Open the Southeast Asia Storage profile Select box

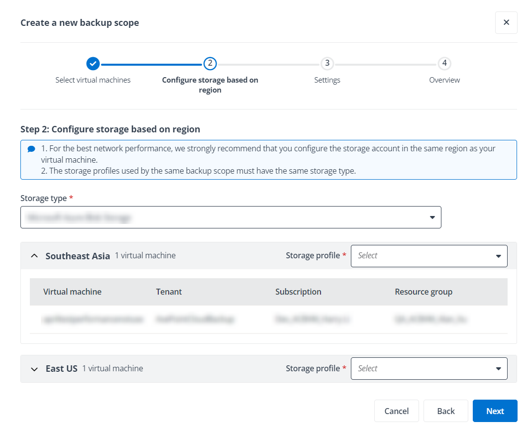(429, 256)
